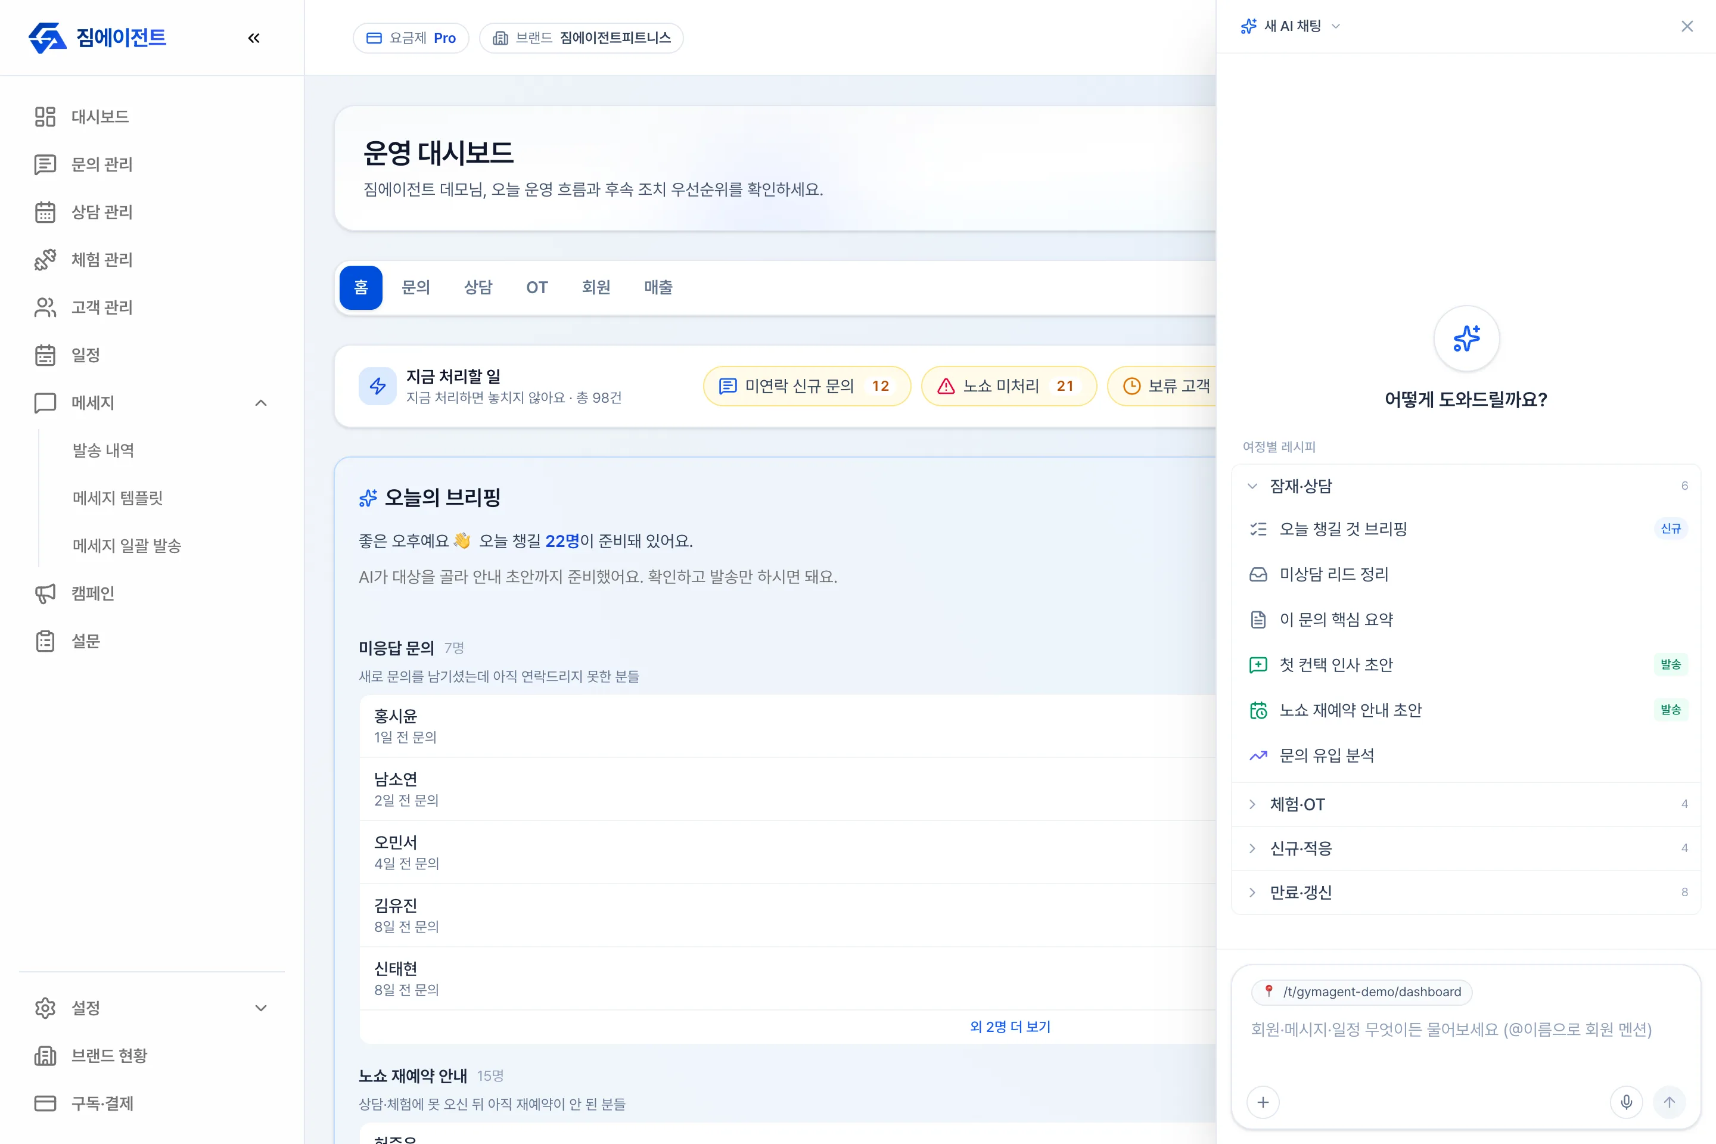The width and height of the screenshot is (1716, 1144).
Task: Click the lightning icon beside 지금 처리할 일
Action: pos(377,386)
